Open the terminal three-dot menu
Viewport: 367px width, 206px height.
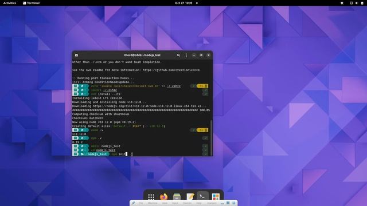[186, 55]
